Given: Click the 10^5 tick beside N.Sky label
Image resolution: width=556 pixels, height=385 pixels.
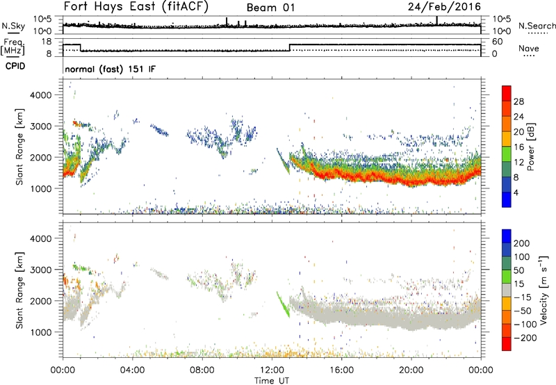Looking at the screenshot, I should [x=43, y=19].
